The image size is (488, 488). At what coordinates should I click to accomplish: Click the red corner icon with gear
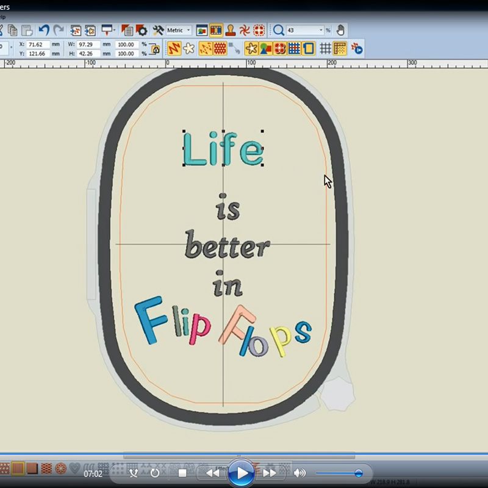(142, 30)
